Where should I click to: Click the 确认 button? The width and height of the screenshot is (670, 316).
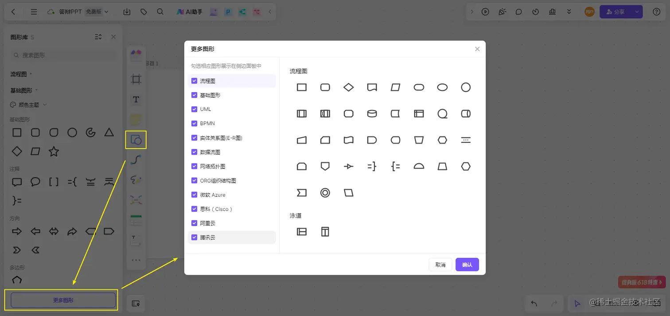click(x=467, y=265)
